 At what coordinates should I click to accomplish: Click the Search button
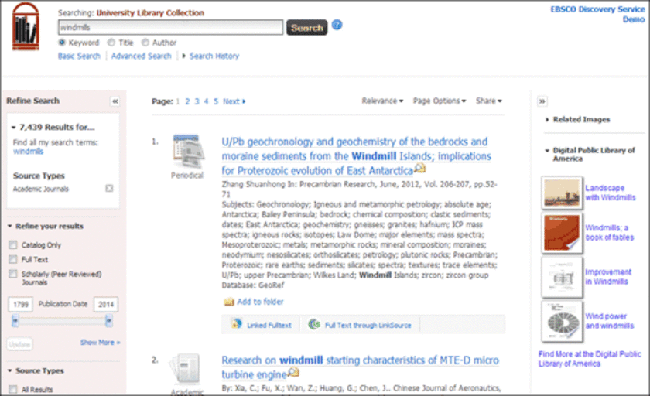tap(306, 27)
